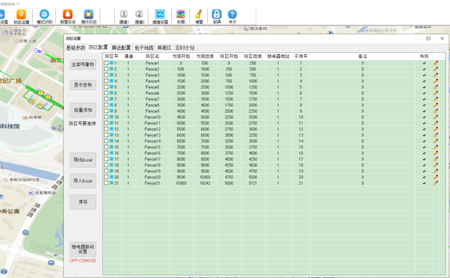Click the 锁屏 lock screen icon
The width and height of the screenshot is (450, 278).
[x=217, y=16]
